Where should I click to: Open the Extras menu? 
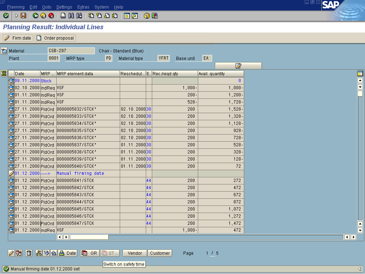click(83, 7)
